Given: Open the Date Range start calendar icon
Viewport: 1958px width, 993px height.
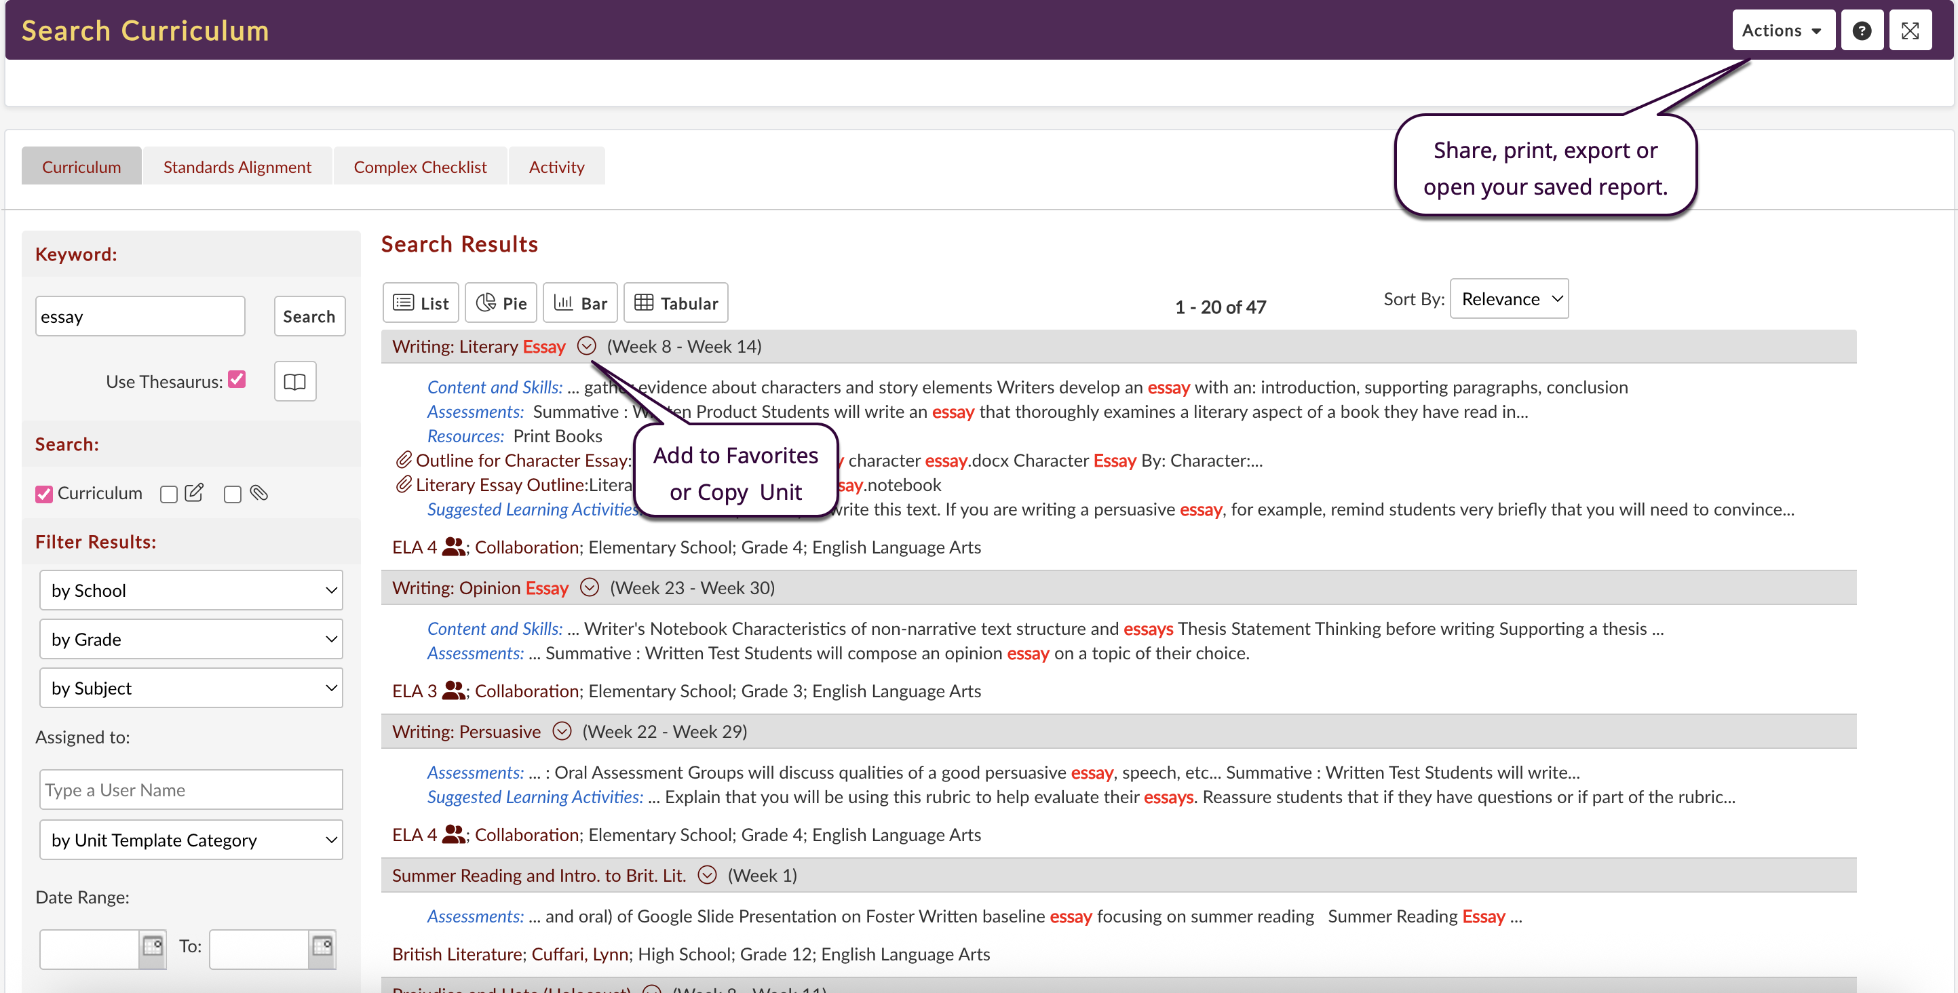Looking at the screenshot, I should tap(152, 946).
